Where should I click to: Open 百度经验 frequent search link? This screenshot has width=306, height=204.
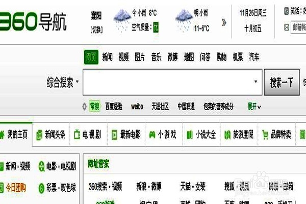pos(114,107)
